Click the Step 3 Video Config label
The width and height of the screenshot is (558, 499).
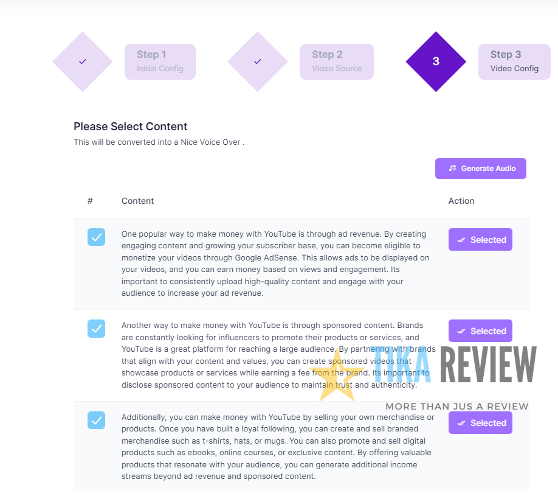pos(514,61)
